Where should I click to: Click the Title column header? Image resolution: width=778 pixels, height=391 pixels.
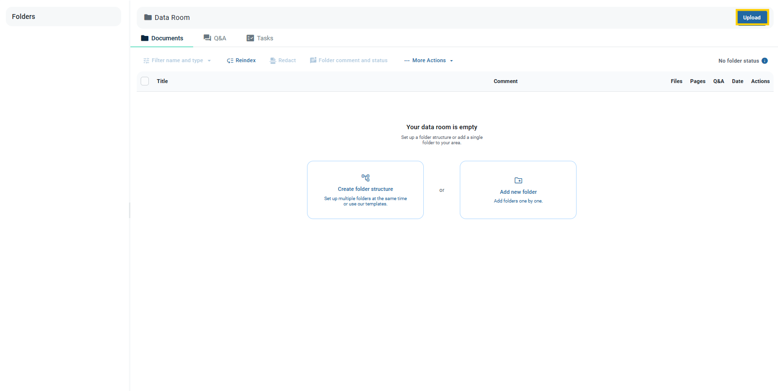coord(162,81)
